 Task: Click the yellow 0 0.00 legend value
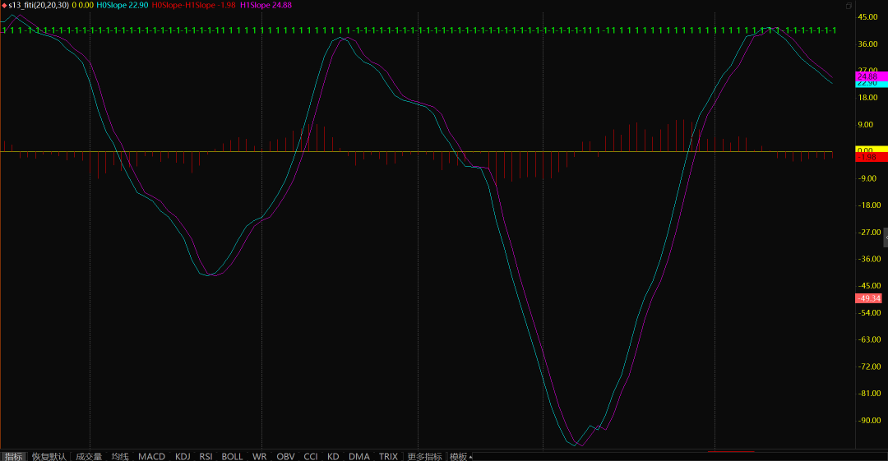83,5
